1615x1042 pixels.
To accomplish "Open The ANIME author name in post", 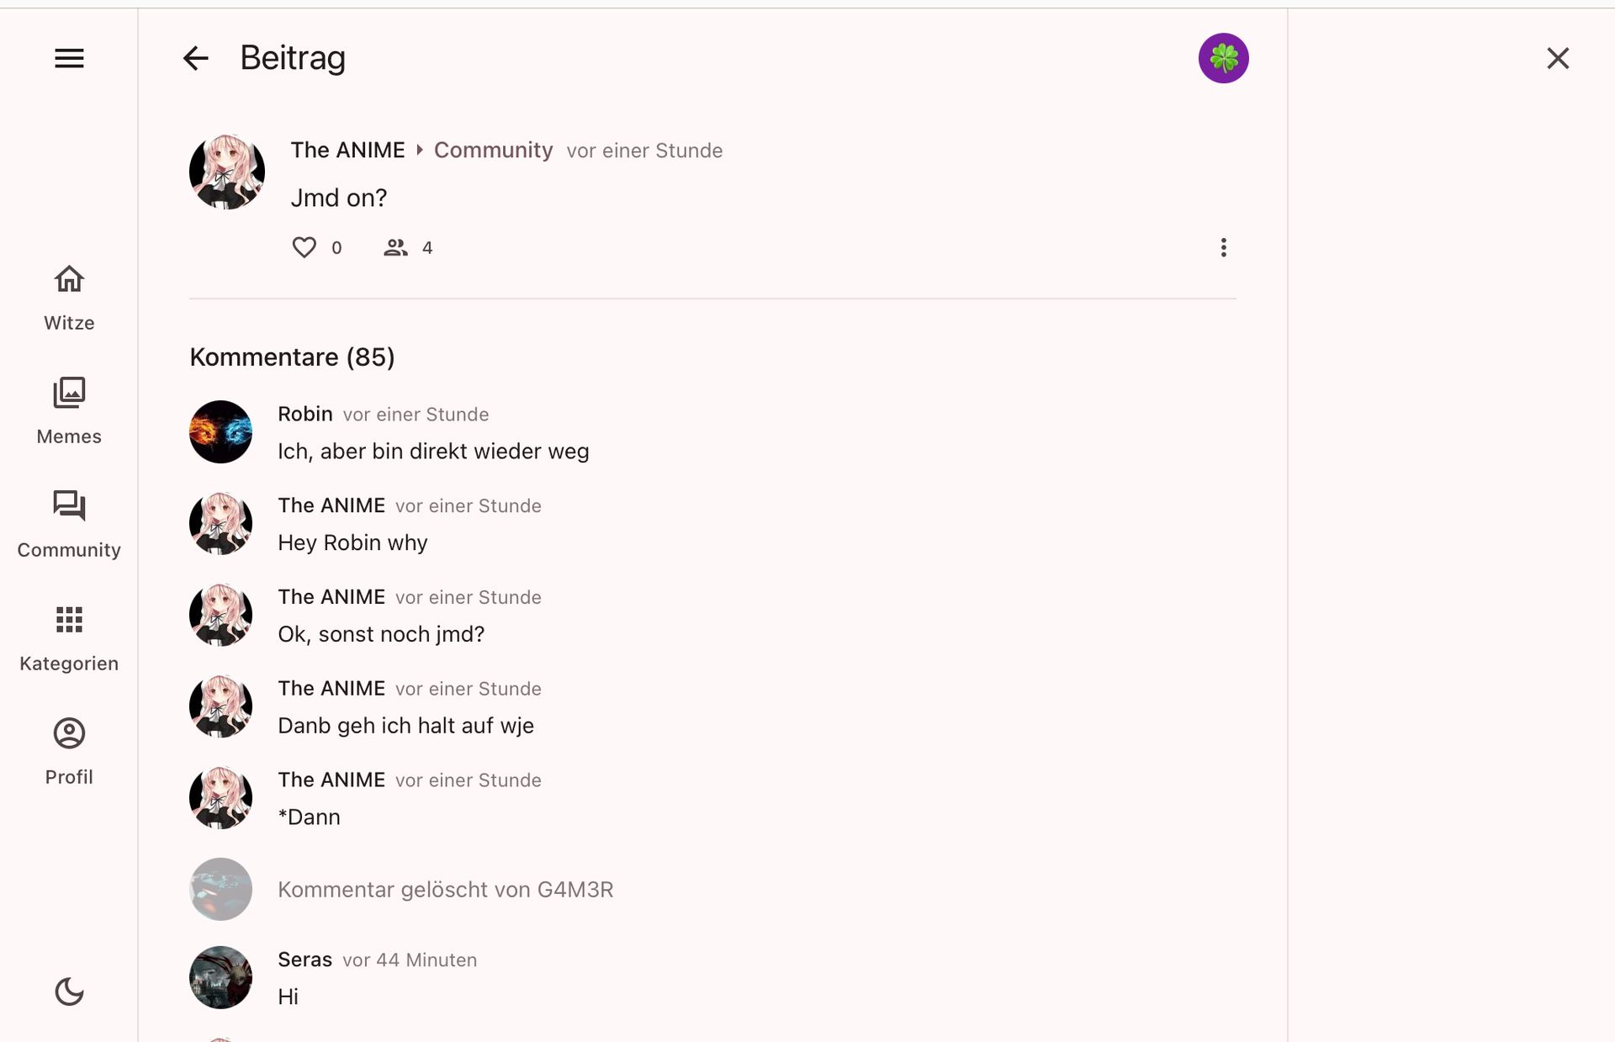I will [347, 151].
